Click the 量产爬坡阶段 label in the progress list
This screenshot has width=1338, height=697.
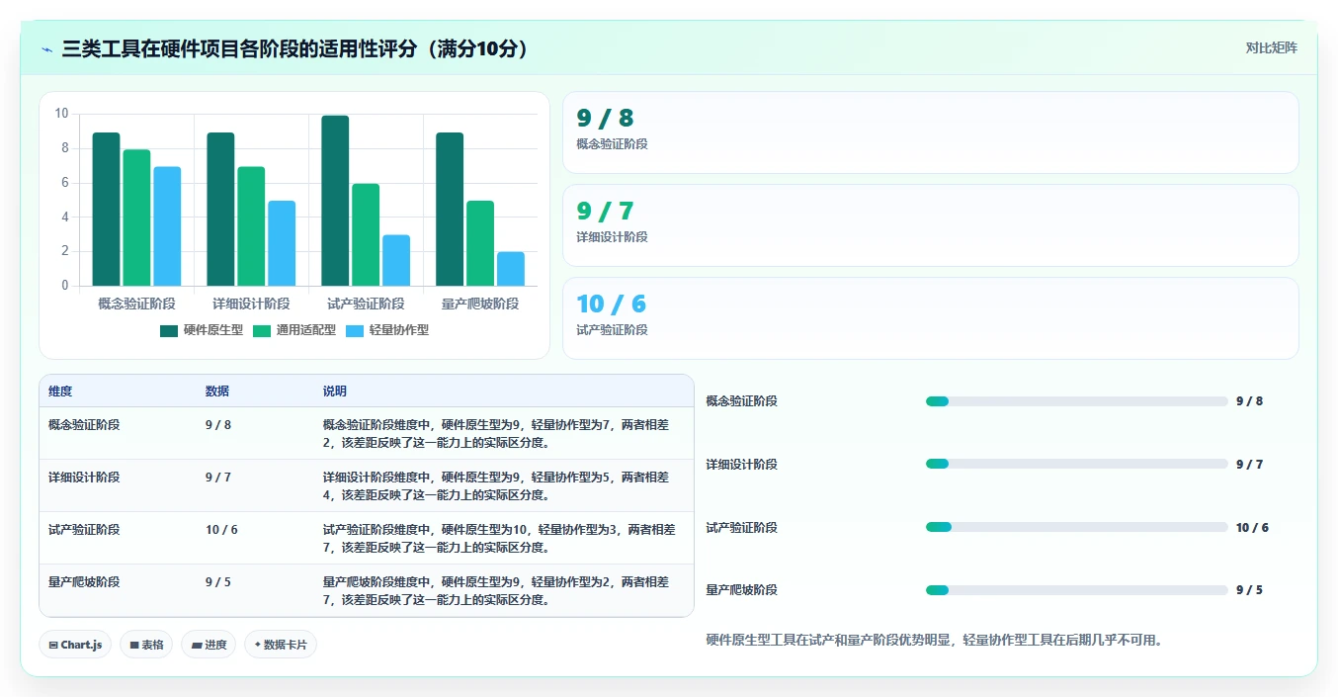coord(741,590)
